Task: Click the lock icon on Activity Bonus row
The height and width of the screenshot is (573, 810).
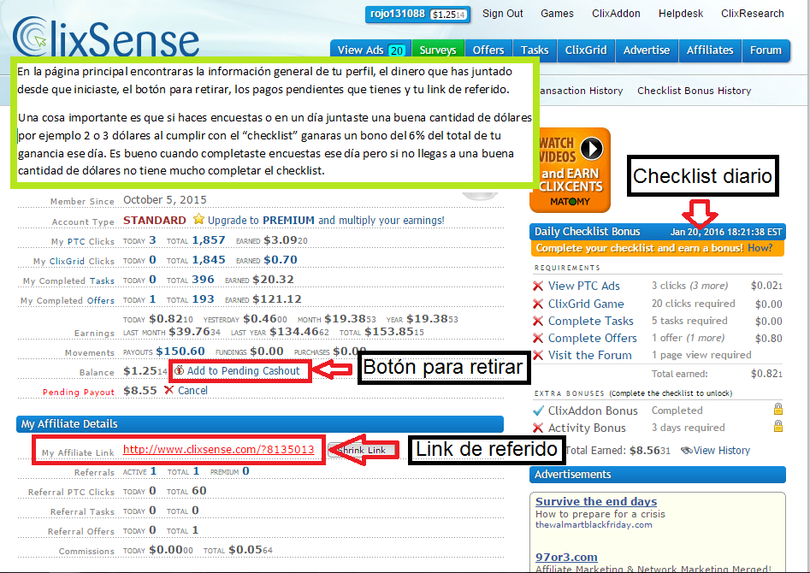Action: [x=778, y=426]
